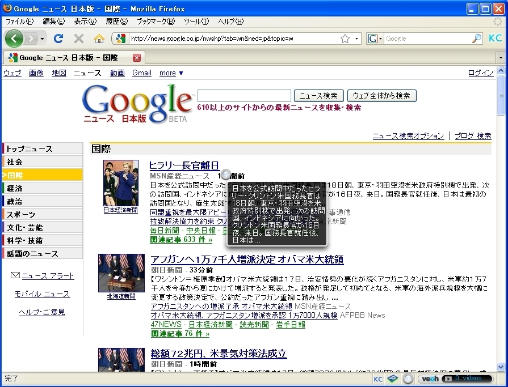Click the scrollbar up arrow

(501, 71)
